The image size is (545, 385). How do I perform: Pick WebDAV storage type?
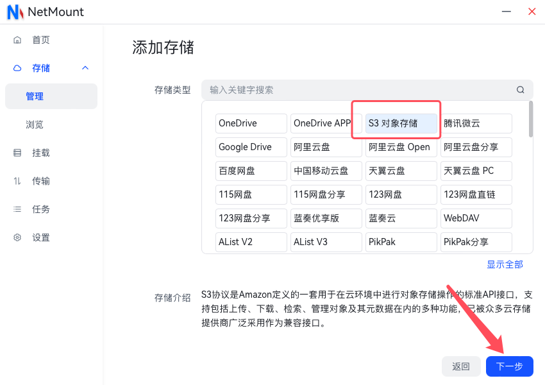[x=476, y=218]
